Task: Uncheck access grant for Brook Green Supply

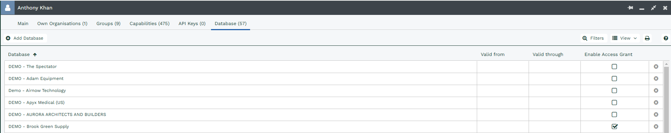Action: pyautogui.click(x=614, y=126)
